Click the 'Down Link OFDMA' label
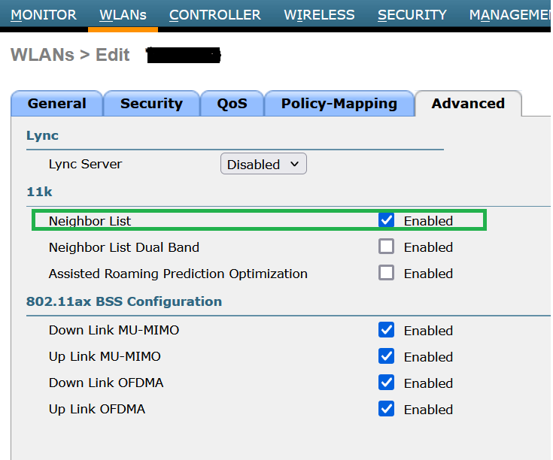The image size is (553, 460). (x=106, y=383)
